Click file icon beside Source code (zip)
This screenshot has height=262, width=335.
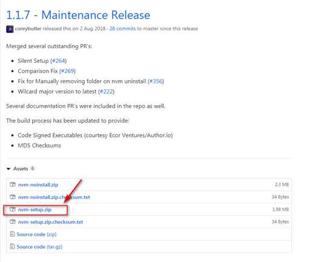pyautogui.click(x=12, y=234)
